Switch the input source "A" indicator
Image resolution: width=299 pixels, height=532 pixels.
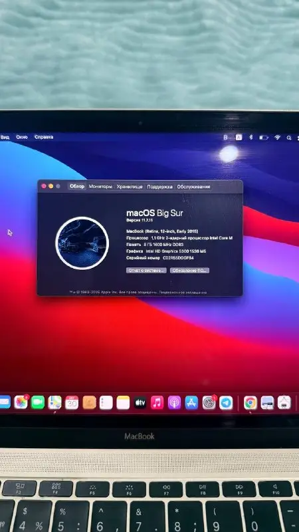(239, 138)
